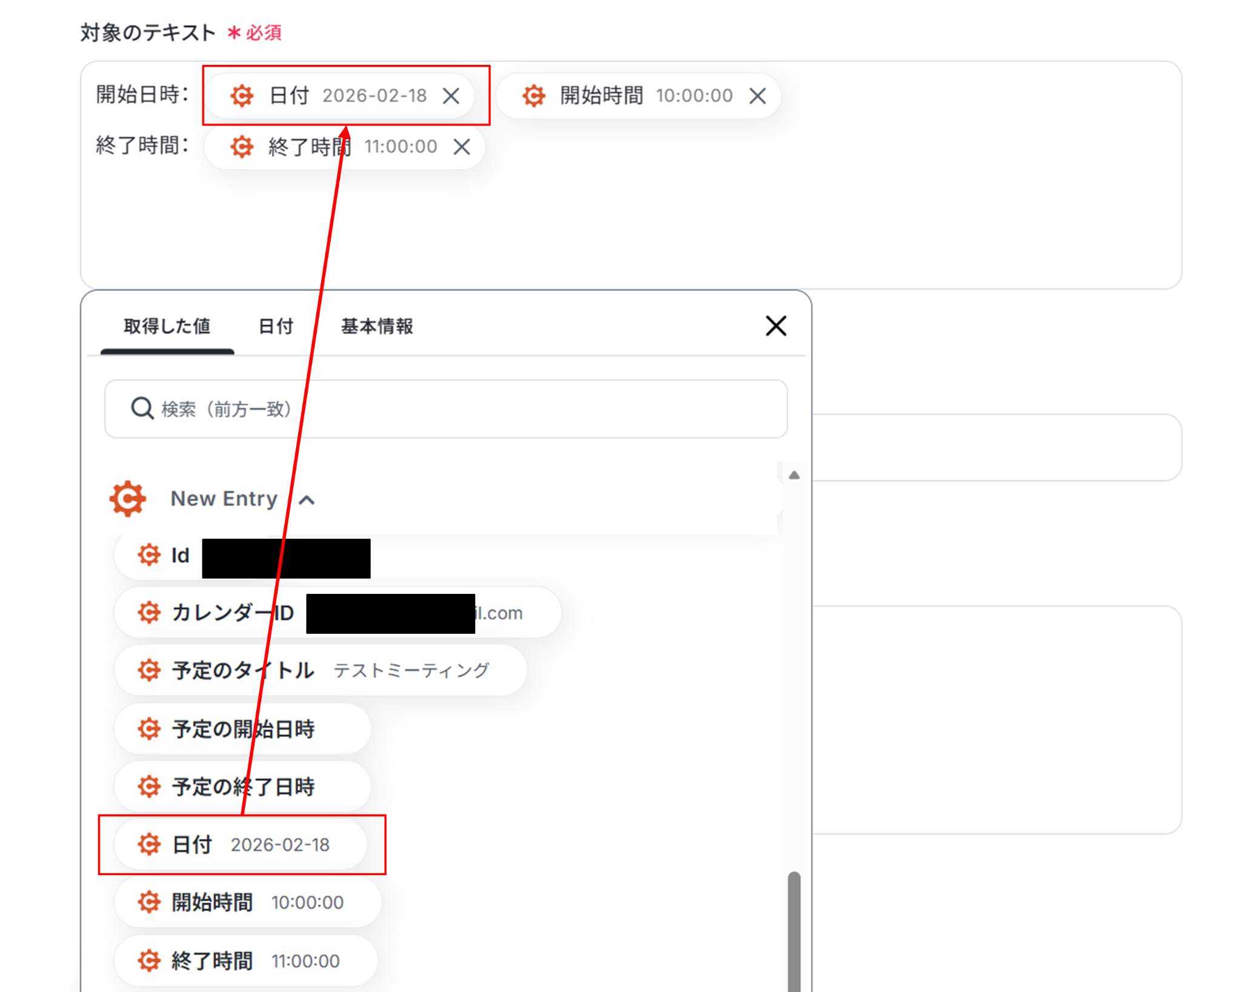Open the 基本情報 tab
Image resolution: width=1241 pixels, height=992 pixels.
[x=377, y=327]
